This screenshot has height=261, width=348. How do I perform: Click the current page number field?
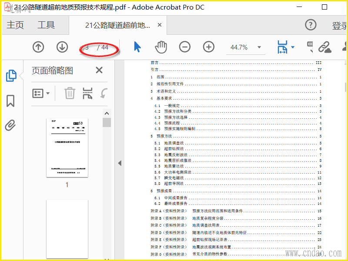(87, 47)
